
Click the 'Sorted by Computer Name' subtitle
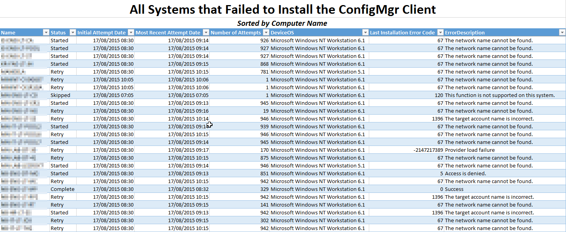click(x=282, y=23)
